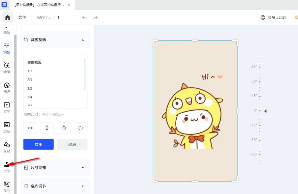Click the 色彩调节 color ring icon
298x194 pixels.
click(x=26, y=186)
